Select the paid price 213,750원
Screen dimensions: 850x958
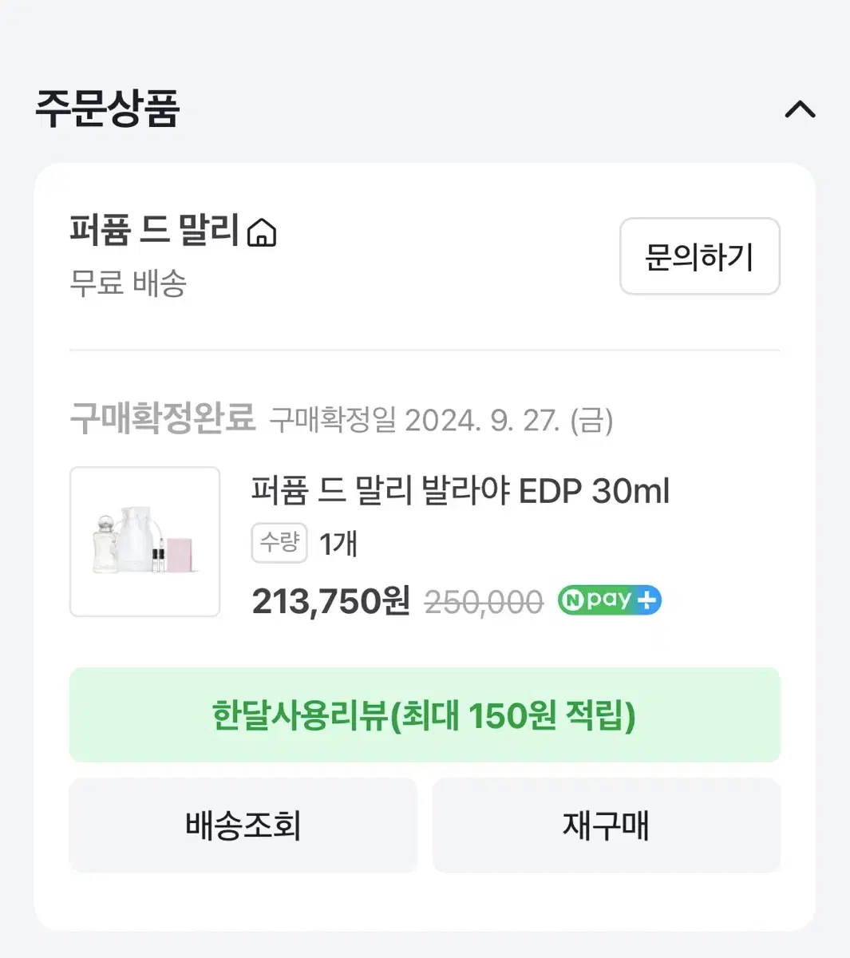click(x=330, y=601)
